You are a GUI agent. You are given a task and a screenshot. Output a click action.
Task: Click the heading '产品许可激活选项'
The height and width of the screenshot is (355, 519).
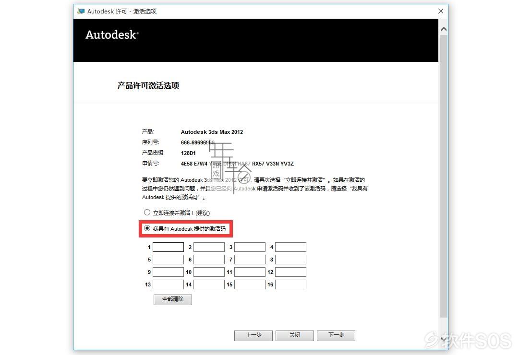(148, 86)
